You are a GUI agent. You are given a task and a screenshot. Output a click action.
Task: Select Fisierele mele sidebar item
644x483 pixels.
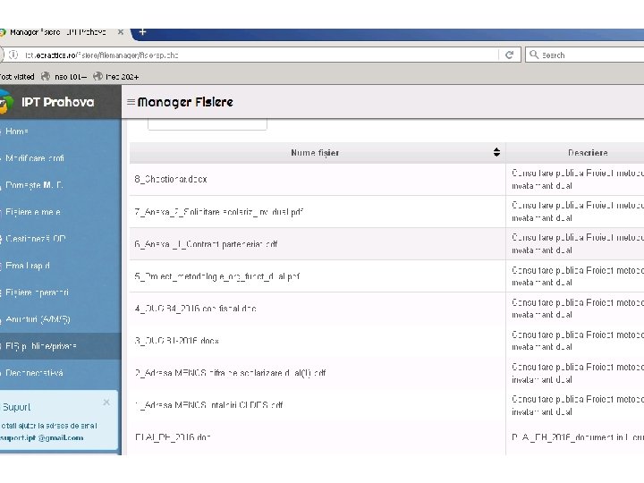pos(33,212)
